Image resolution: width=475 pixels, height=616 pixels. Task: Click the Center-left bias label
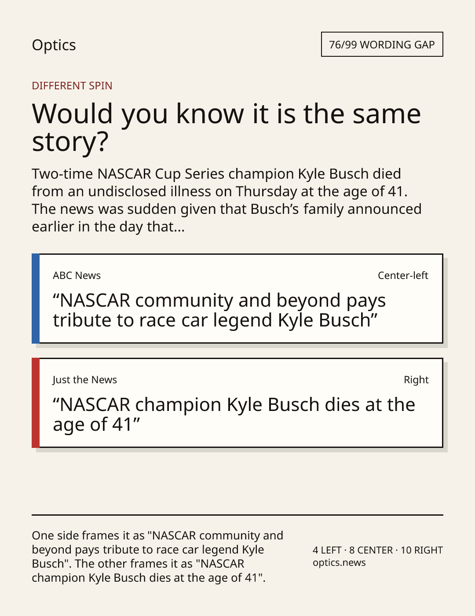click(403, 275)
